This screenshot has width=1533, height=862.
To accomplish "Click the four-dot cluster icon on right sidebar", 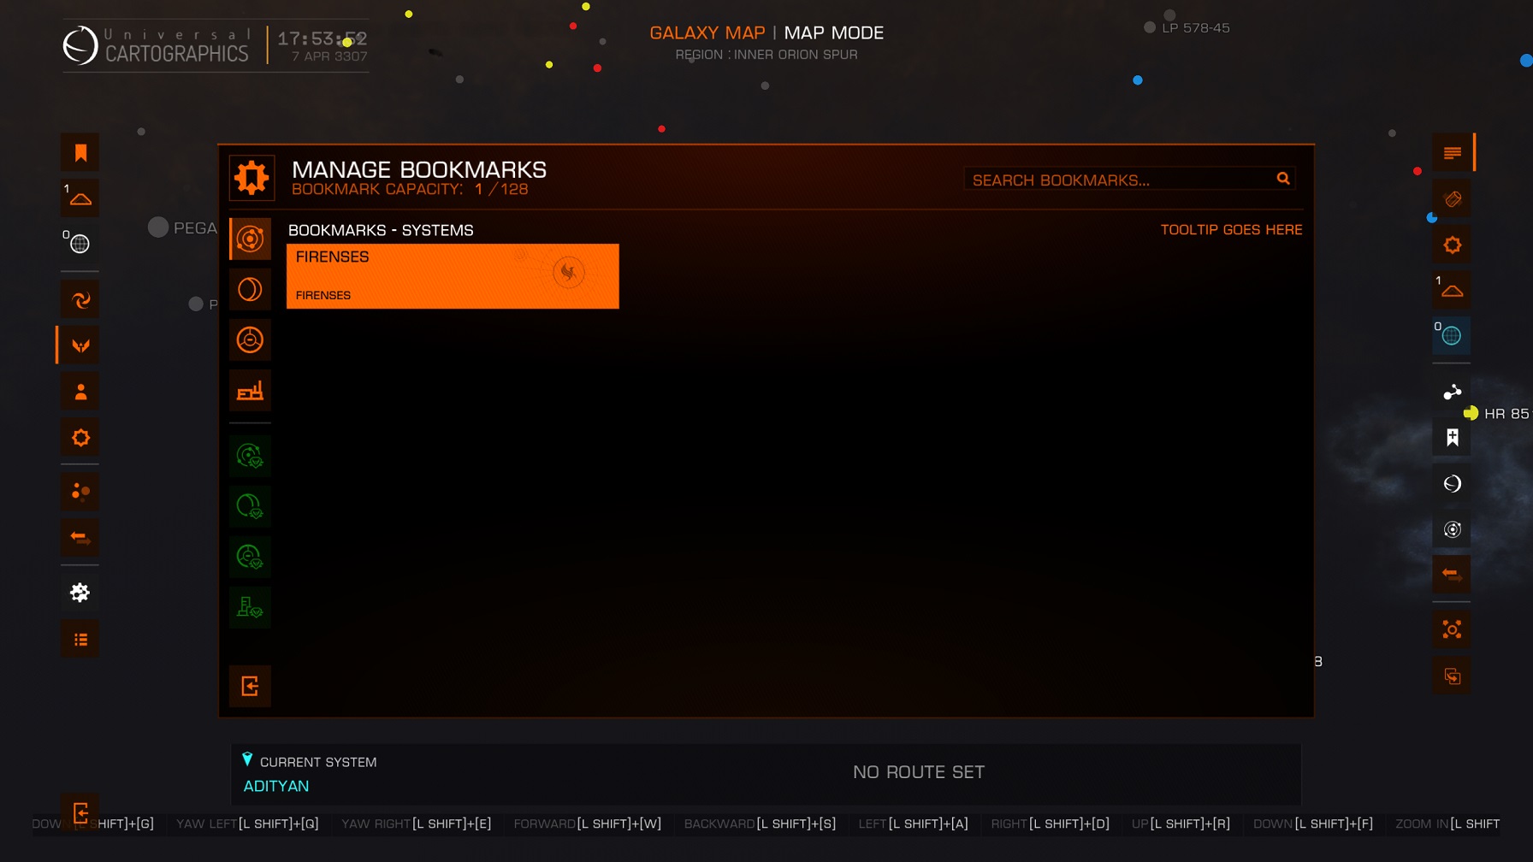I will (1453, 630).
